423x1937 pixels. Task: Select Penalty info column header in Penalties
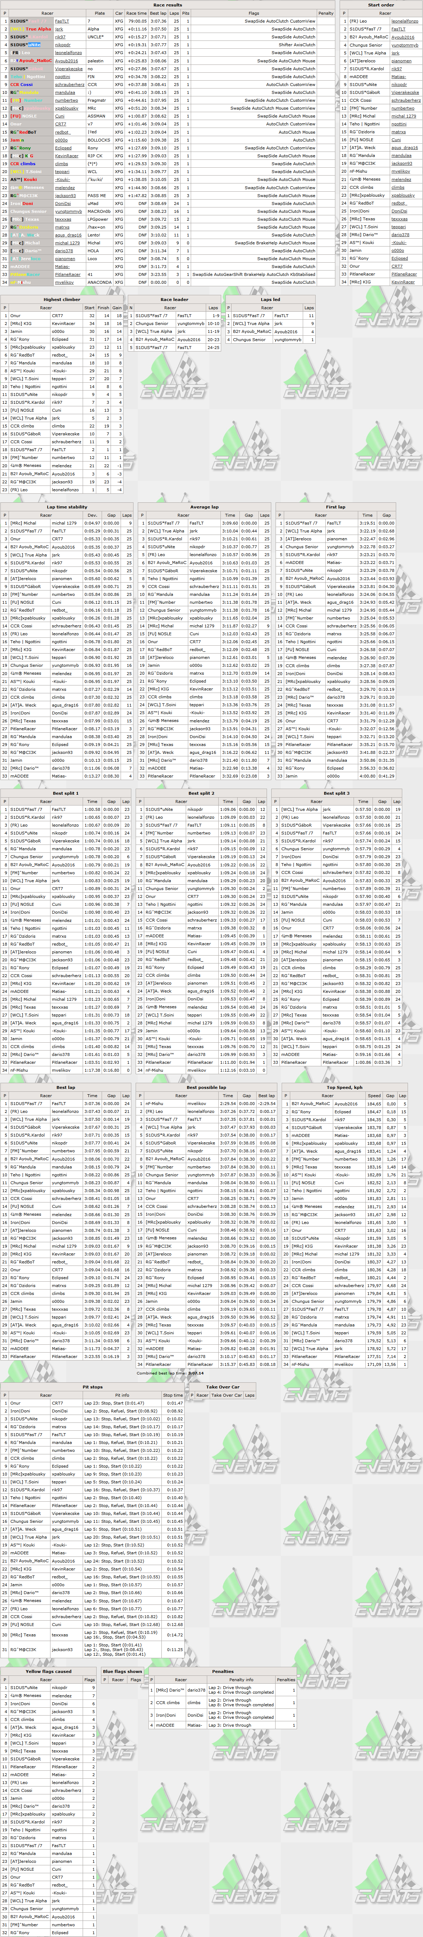[241, 1679]
